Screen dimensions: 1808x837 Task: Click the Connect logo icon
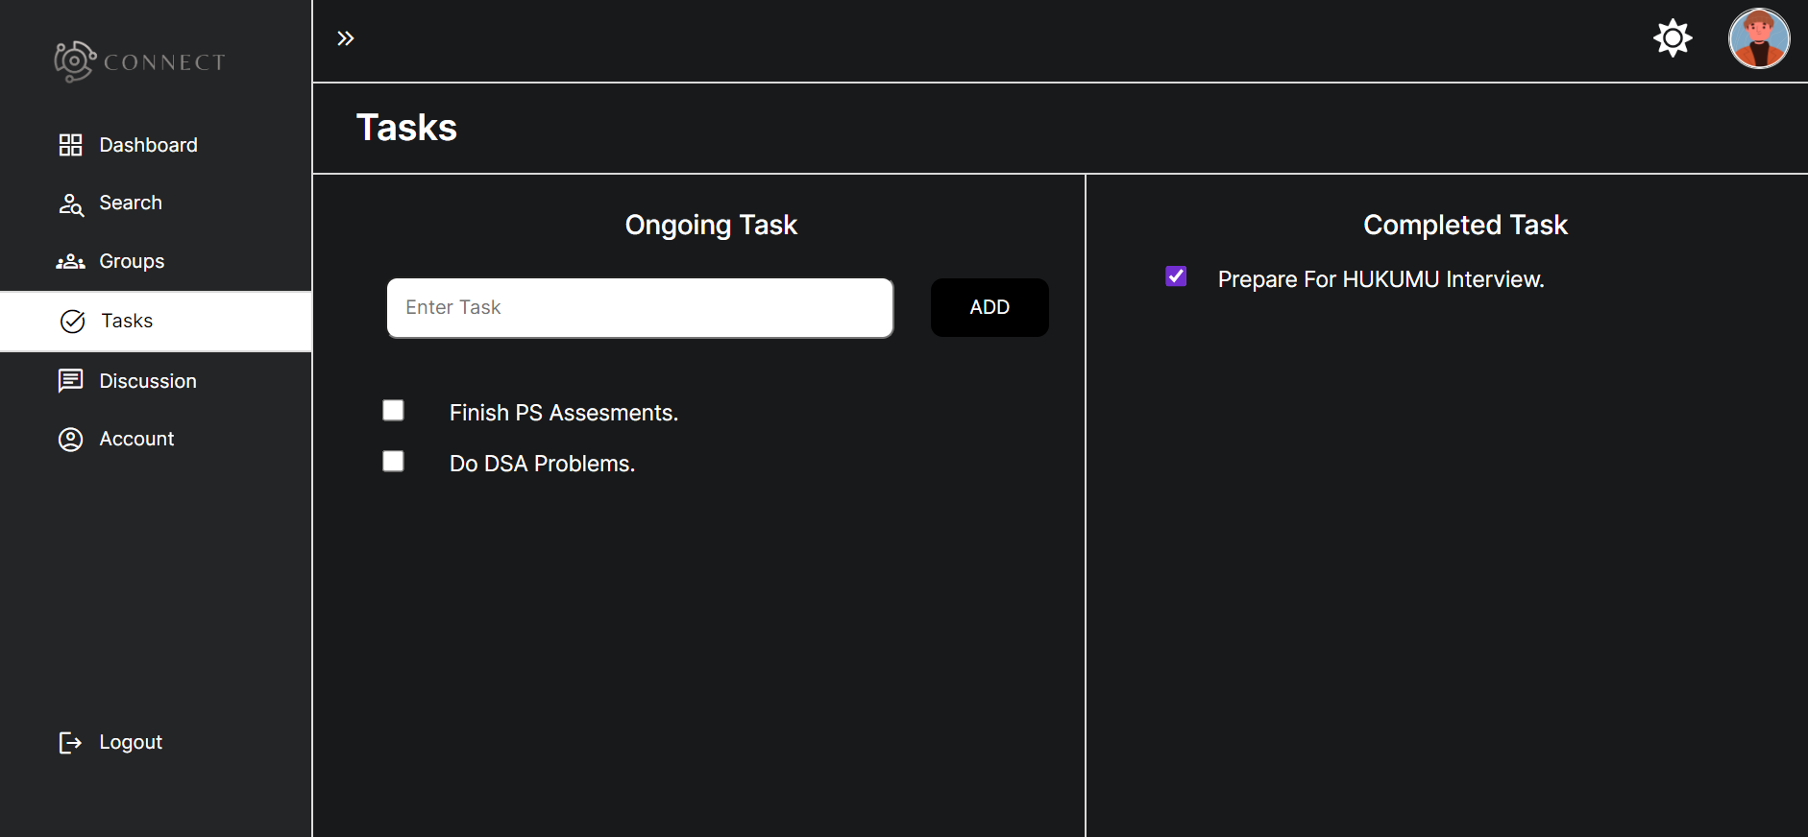pos(74,61)
